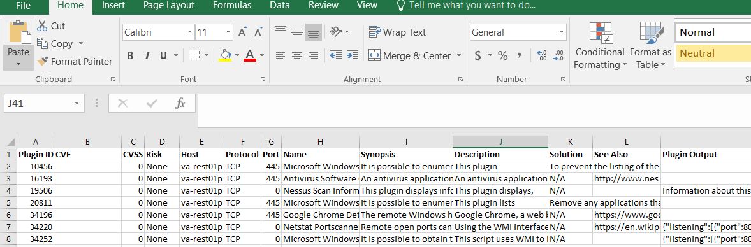Set Middle Align for cell content
Screen dimensions: 751x247
297,32
